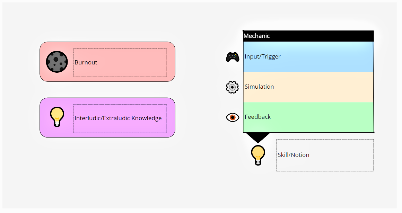Click the Skill/Notion dotted text box
This screenshot has width=402, height=213.
[325, 155]
